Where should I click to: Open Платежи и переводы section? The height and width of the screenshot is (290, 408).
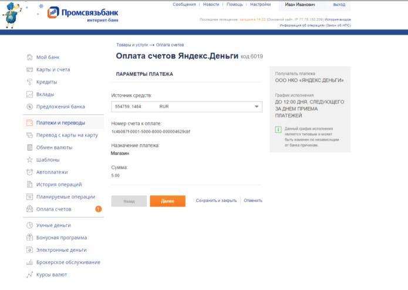coord(60,122)
